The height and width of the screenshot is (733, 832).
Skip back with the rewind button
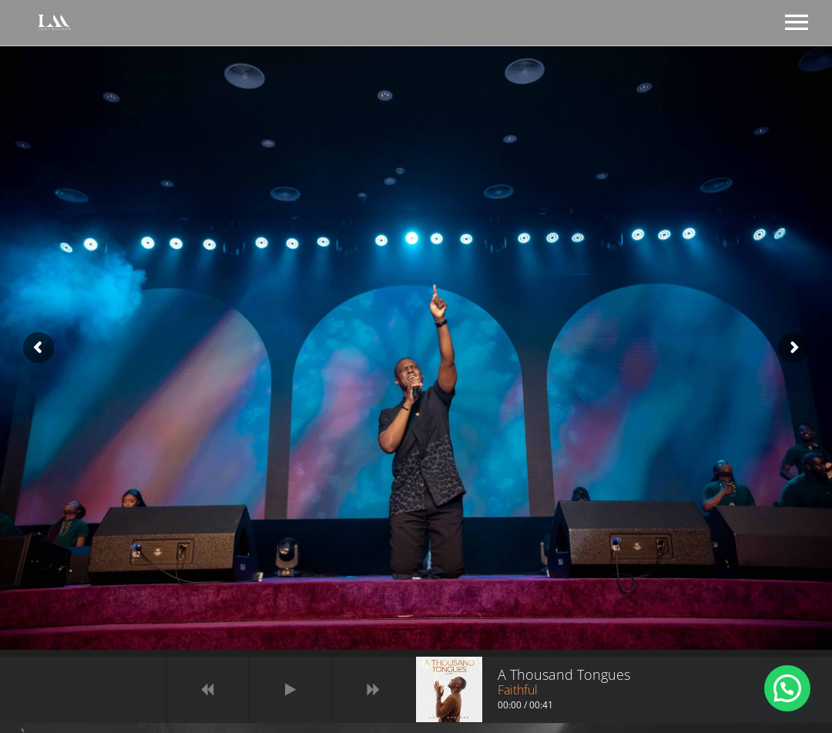[207, 690]
